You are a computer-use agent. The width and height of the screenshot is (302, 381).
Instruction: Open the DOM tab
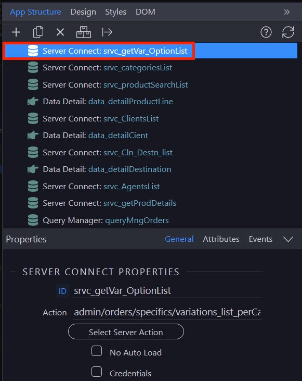coord(146,12)
